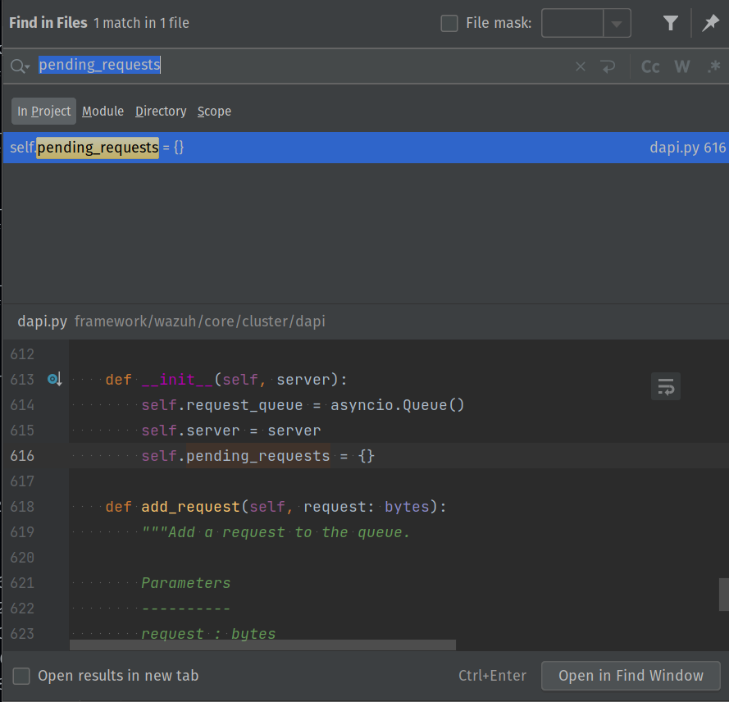Screen dimensions: 729x702
Task: Clear the search field text
Action: 581,67
